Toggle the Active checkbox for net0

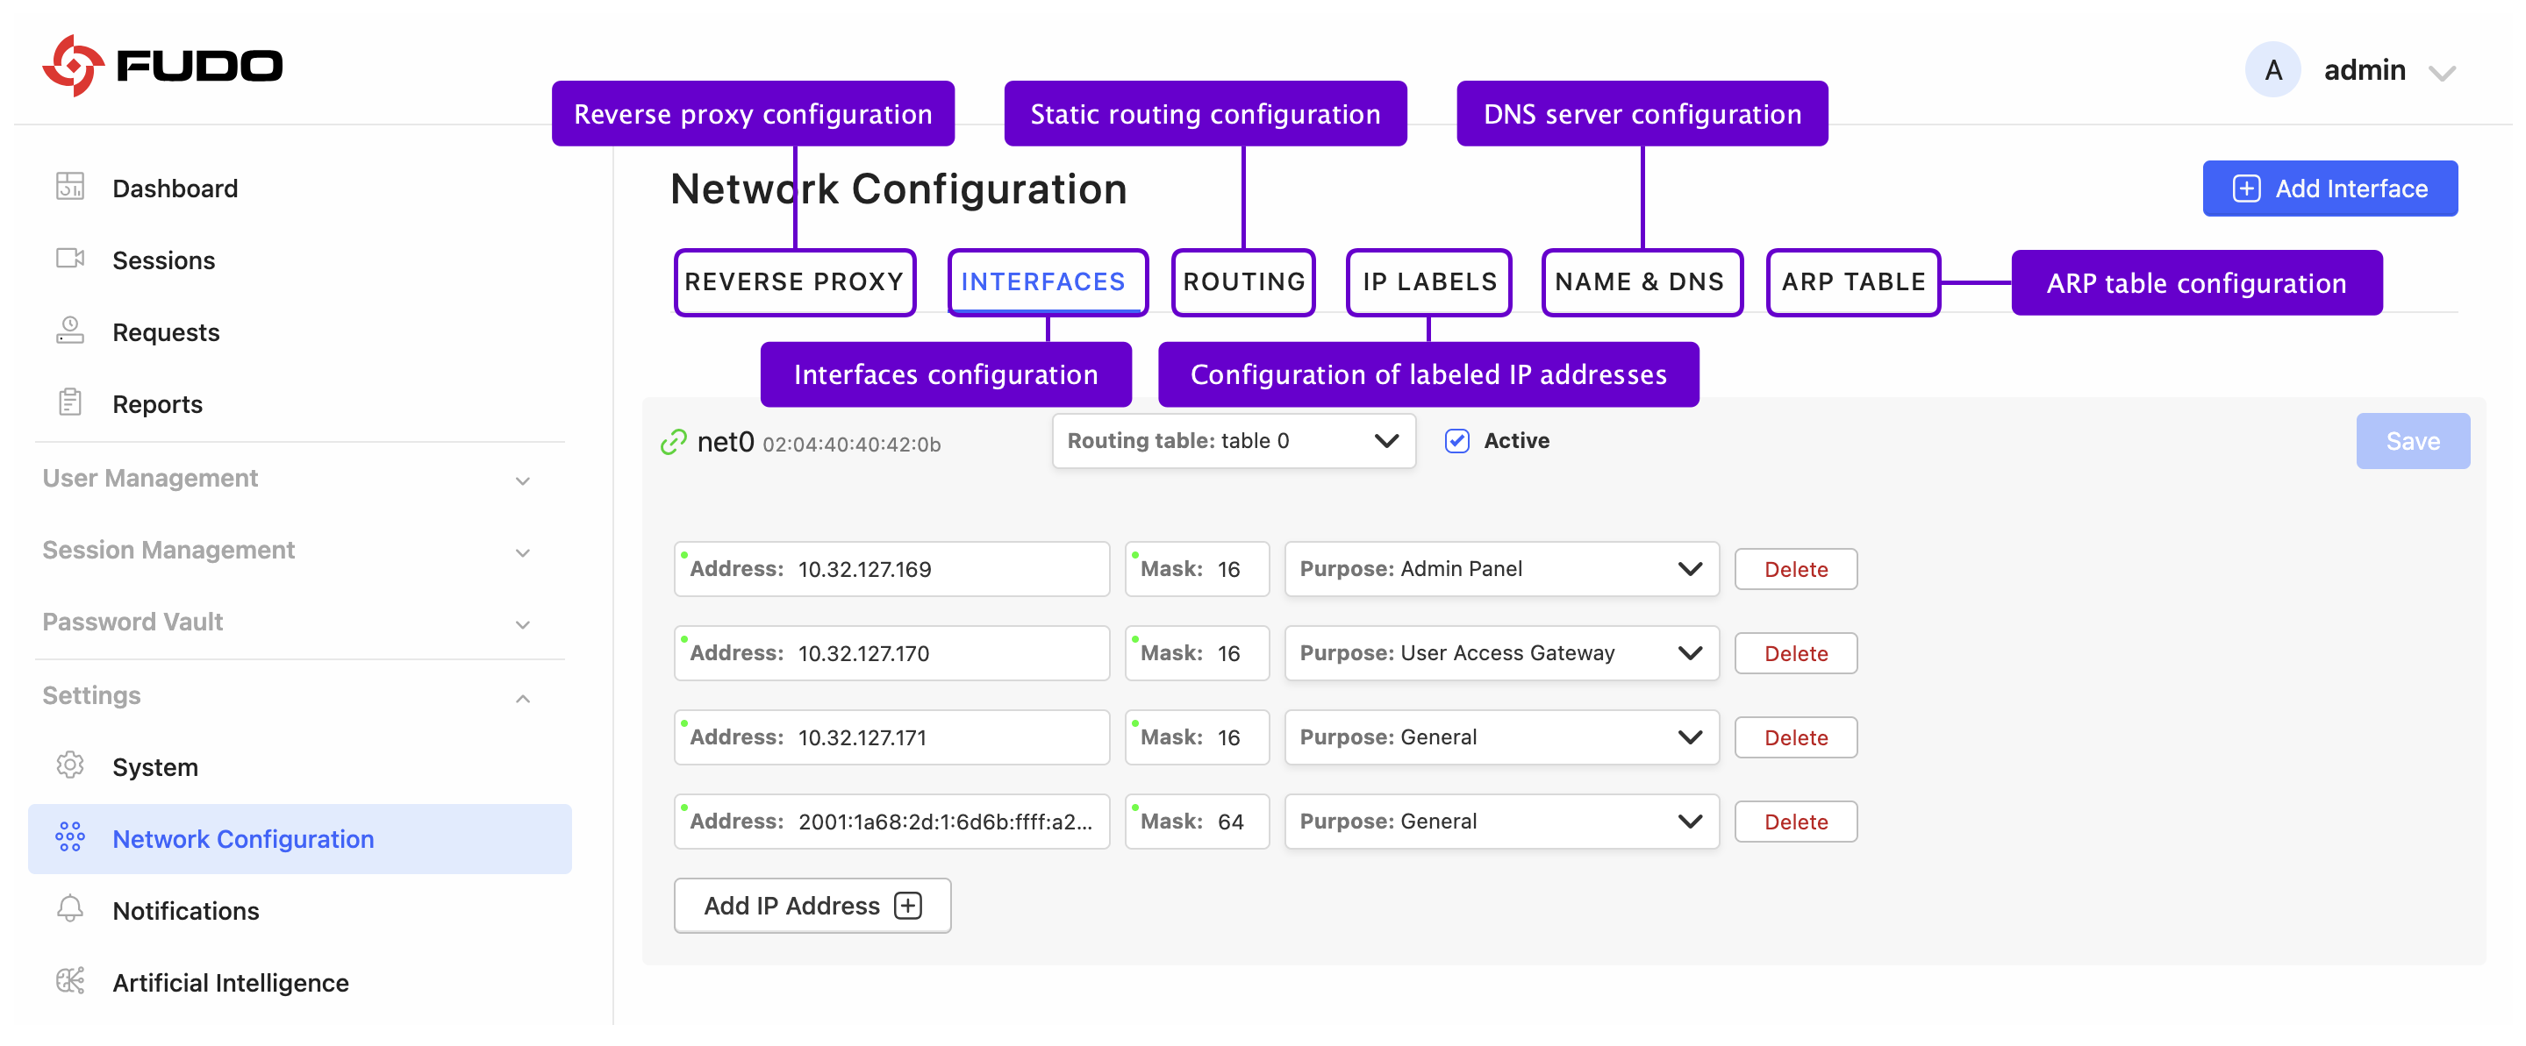pyautogui.click(x=1456, y=441)
